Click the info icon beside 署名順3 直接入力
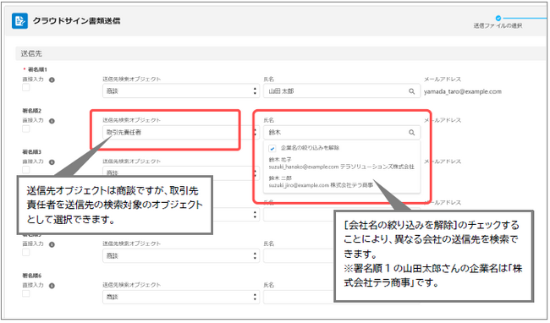Screen dimensions: 550x323 (x=52, y=162)
